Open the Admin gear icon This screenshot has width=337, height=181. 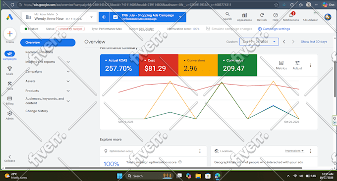10,113
